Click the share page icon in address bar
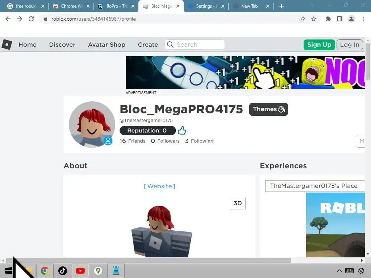This screenshot has width=371, height=278. (302, 19)
